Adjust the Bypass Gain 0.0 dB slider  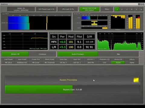click(x=72, y=89)
